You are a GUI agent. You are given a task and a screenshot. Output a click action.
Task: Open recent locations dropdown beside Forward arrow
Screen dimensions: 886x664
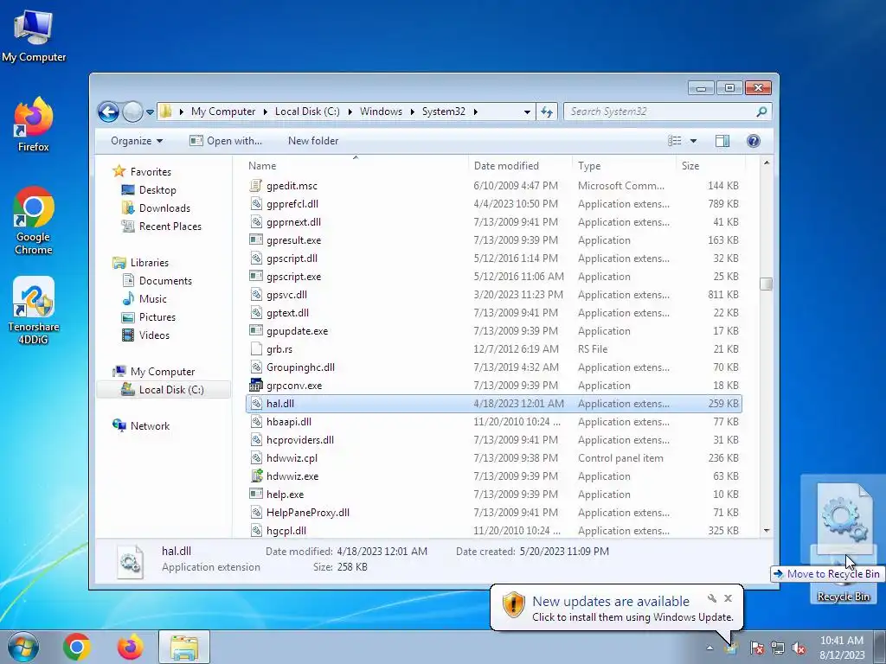150,112
